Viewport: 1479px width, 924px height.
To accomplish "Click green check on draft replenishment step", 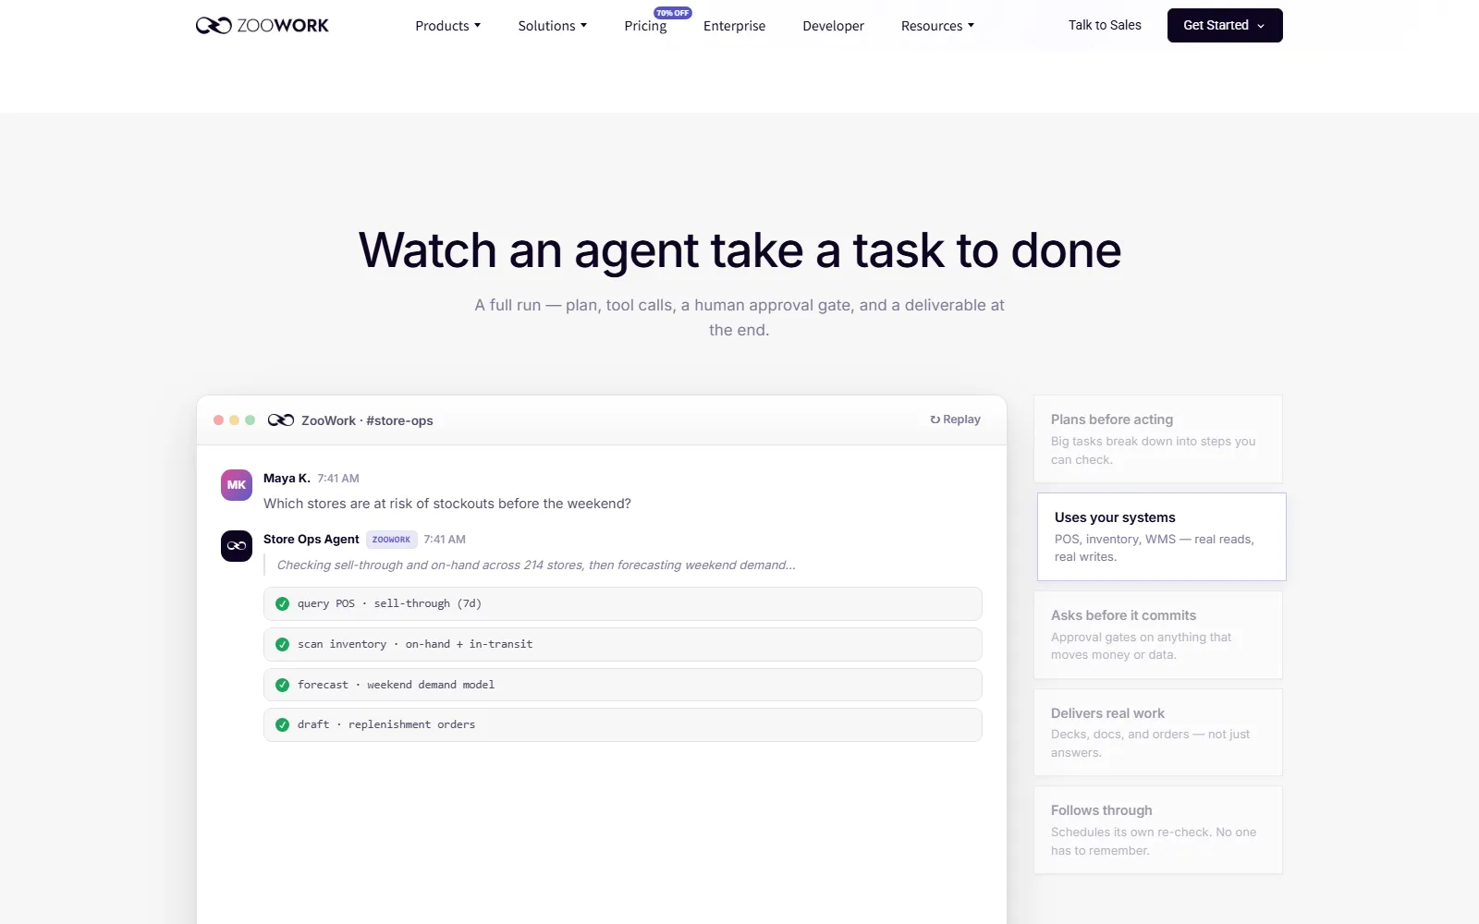I will click(283, 725).
